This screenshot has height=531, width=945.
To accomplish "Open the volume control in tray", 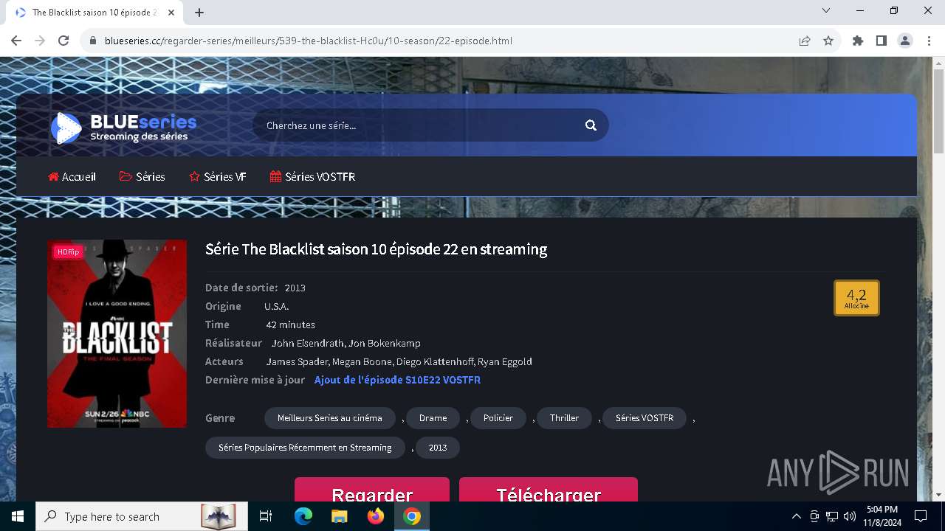I will pyautogui.click(x=850, y=516).
